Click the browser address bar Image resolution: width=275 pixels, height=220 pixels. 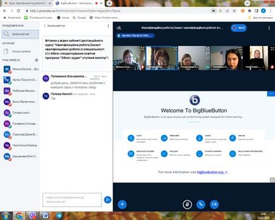click(118, 11)
